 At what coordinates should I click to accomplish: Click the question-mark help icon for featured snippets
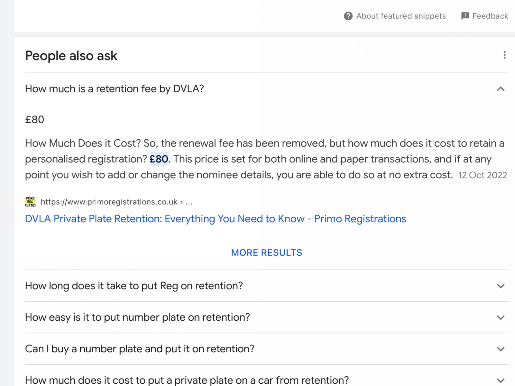[x=348, y=16]
